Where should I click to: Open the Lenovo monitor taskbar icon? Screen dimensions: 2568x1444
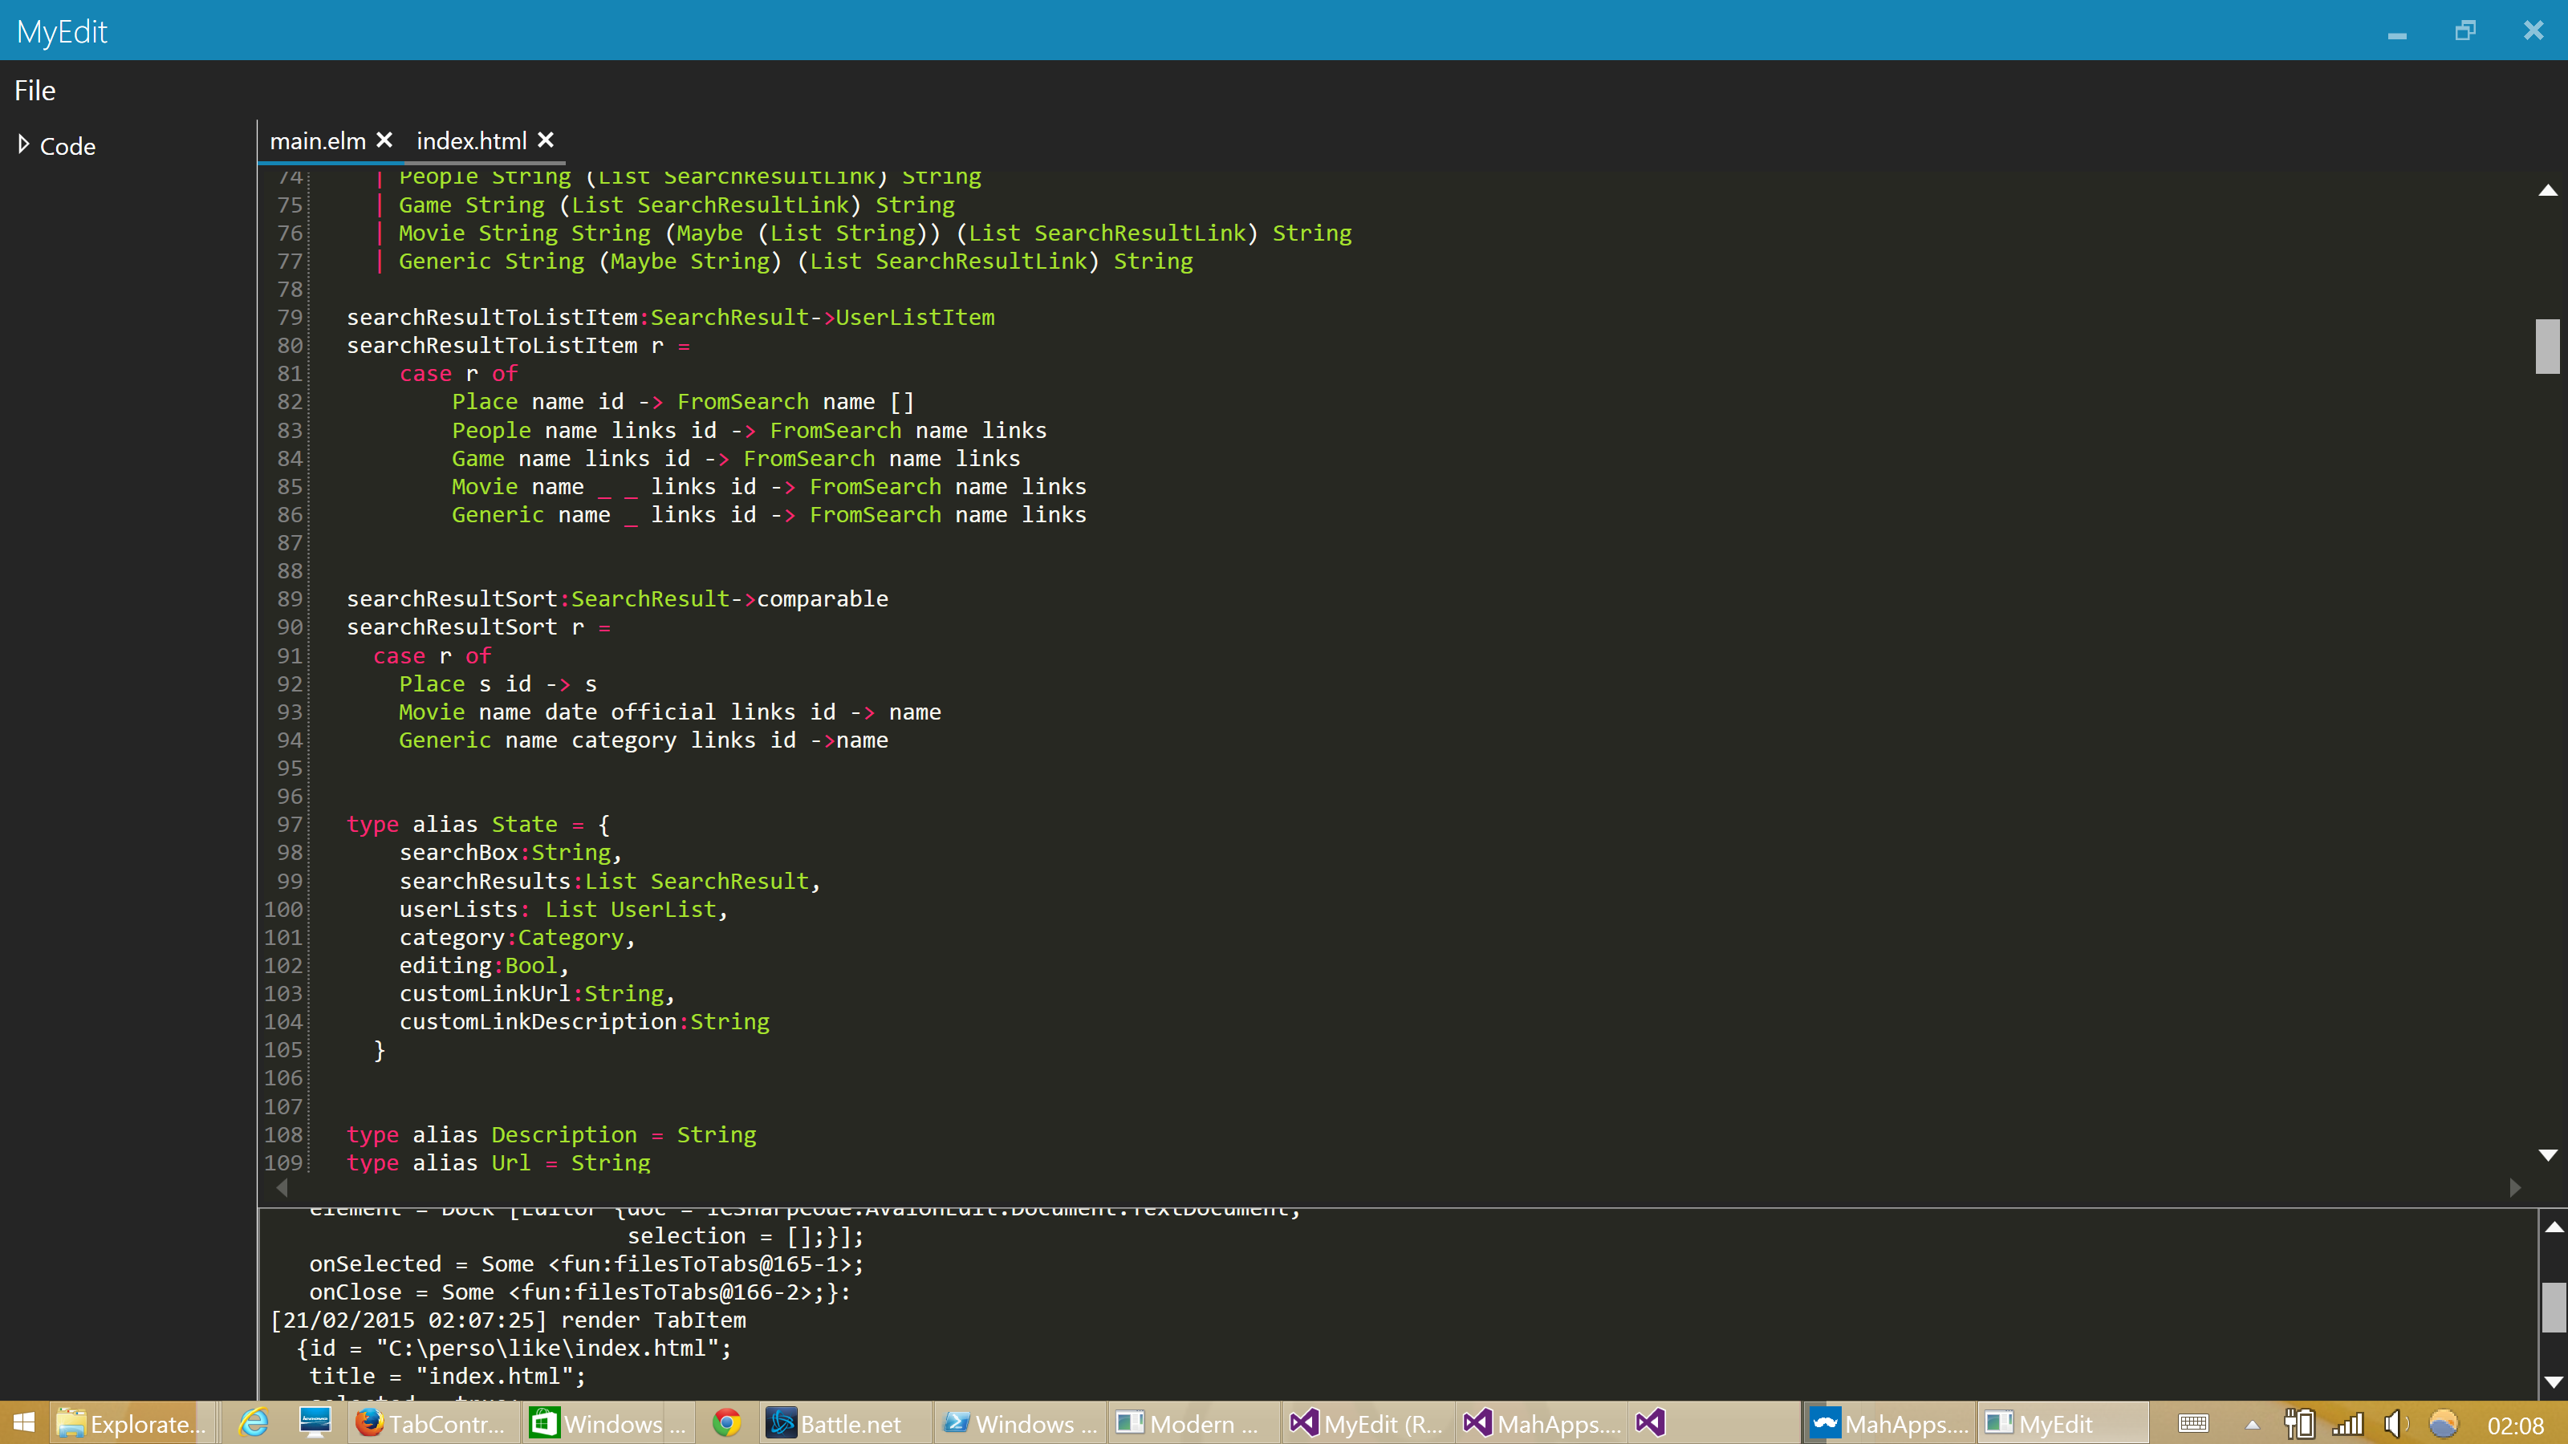315,1423
